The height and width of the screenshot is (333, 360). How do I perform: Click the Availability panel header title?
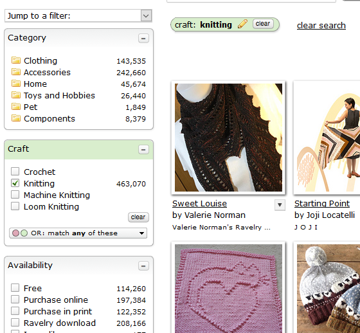pyautogui.click(x=30, y=265)
